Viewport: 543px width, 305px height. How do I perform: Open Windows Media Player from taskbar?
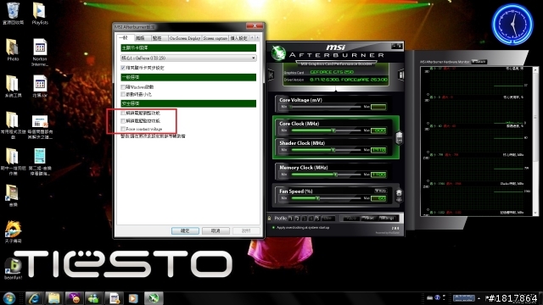(x=133, y=298)
